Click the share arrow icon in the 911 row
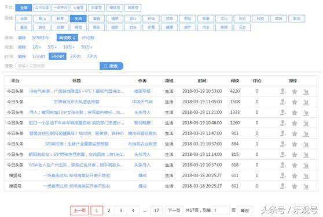The image size is (323, 217). pyautogui.click(x=306, y=134)
